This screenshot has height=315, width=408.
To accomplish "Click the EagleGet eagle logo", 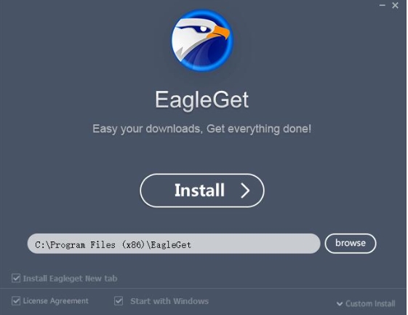I will (202, 41).
